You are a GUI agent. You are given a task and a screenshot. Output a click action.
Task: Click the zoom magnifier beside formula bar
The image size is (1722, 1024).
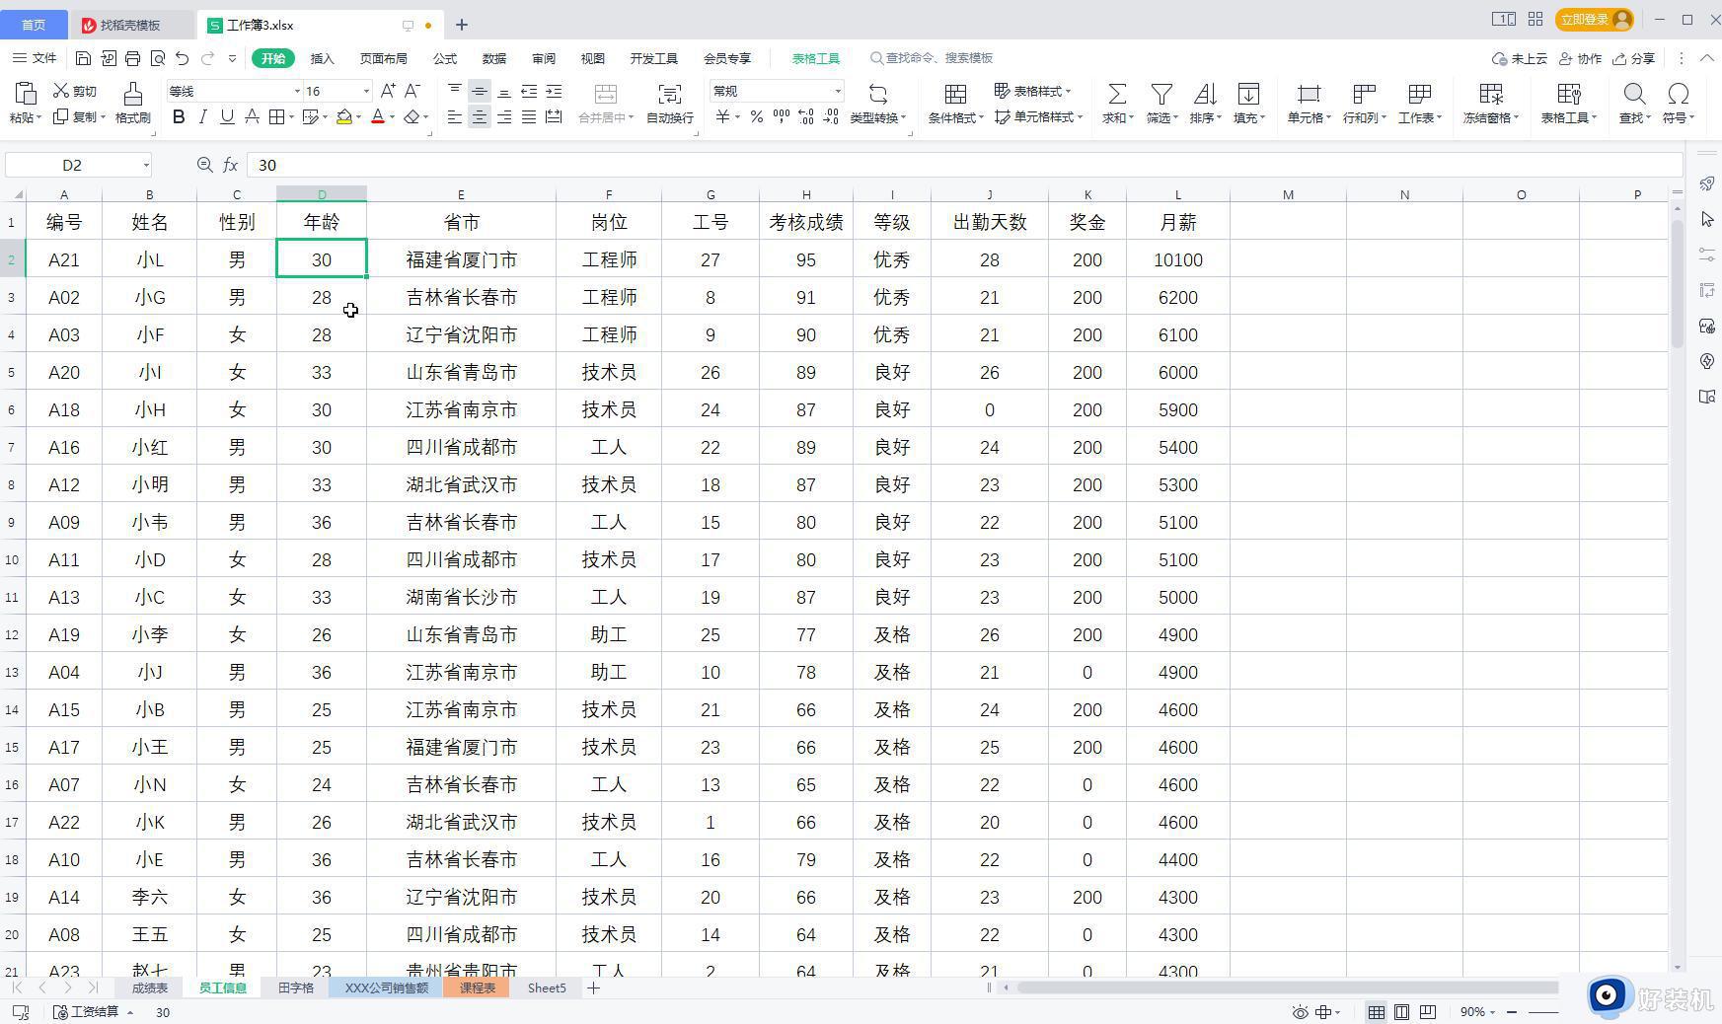click(204, 165)
